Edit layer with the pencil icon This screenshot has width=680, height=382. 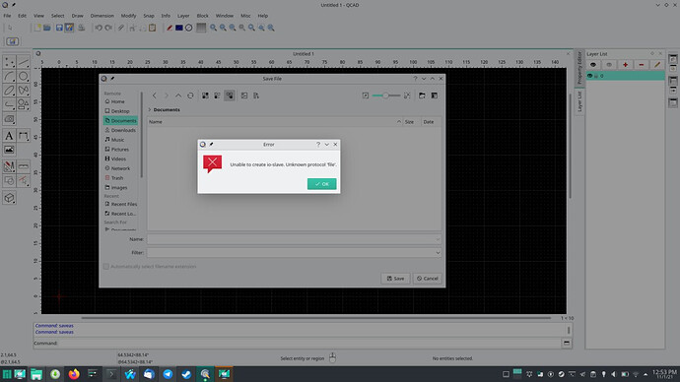pos(657,65)
